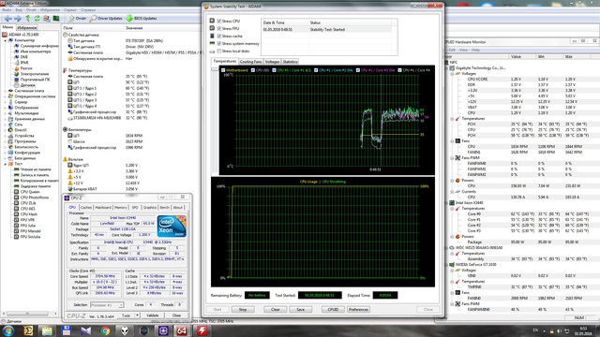
Task: Open the Tools dropdown arrow in CPU-Z
Action: click(x=137, y=315)
